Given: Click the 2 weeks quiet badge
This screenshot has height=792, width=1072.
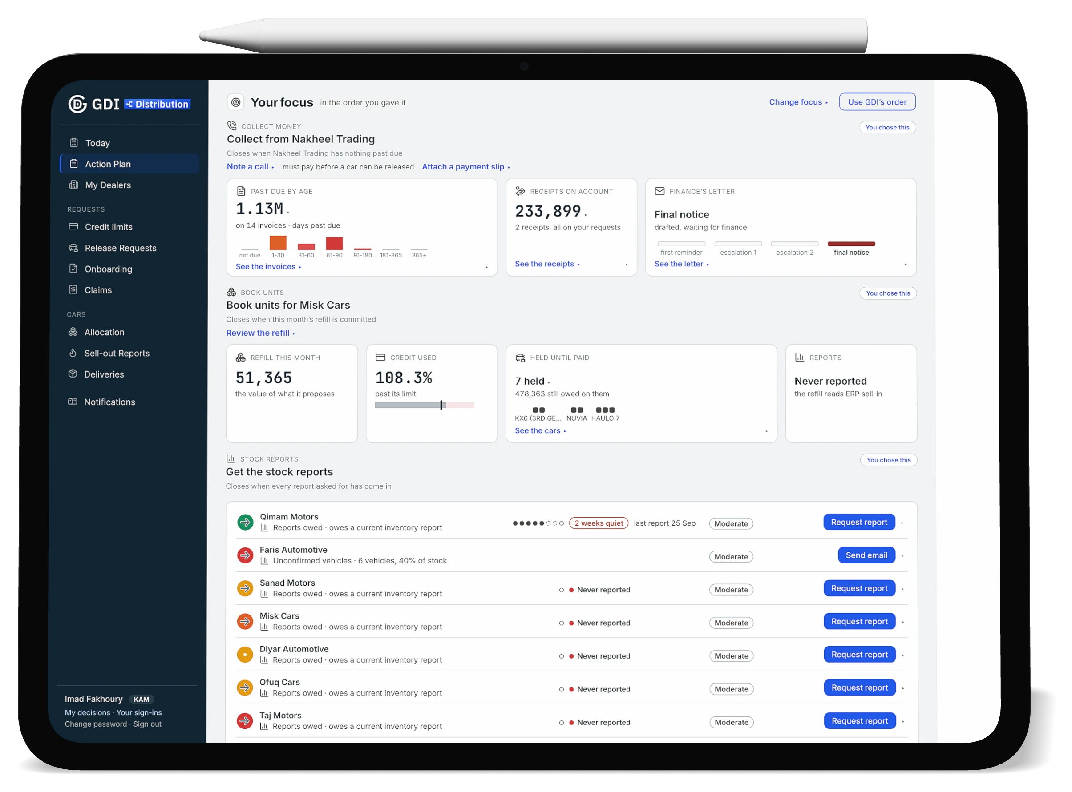Looking at the screenshot, I should (599, 523).
